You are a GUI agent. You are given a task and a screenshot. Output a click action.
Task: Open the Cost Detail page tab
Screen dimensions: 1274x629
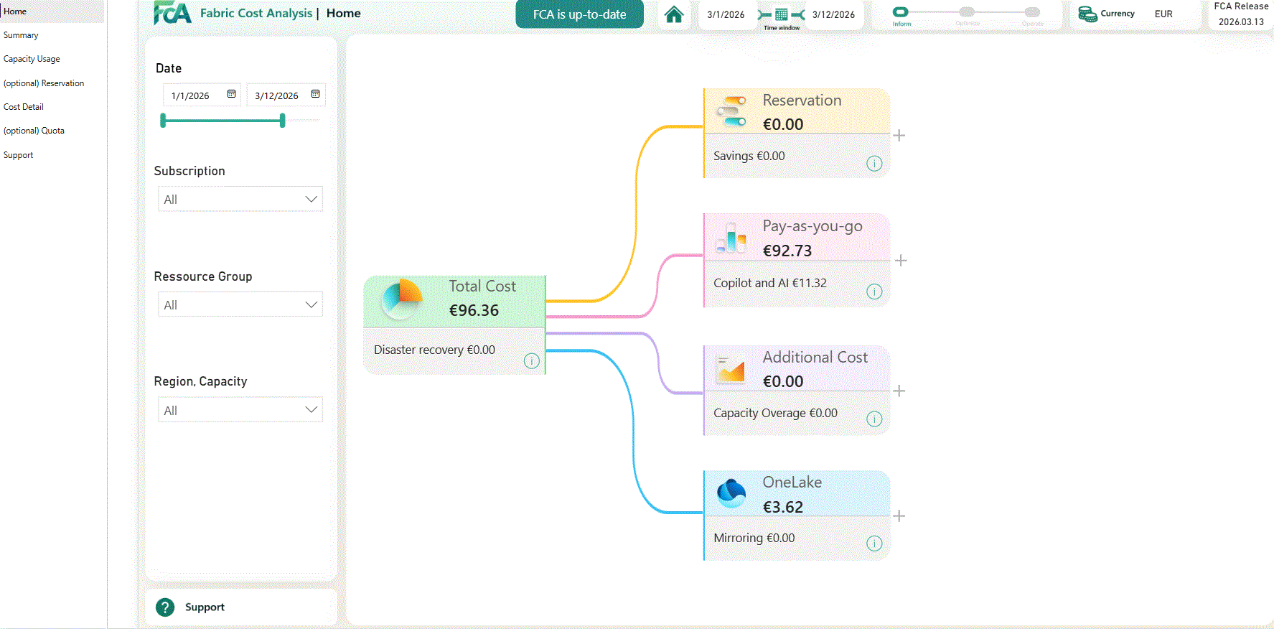tap(24, 107)
